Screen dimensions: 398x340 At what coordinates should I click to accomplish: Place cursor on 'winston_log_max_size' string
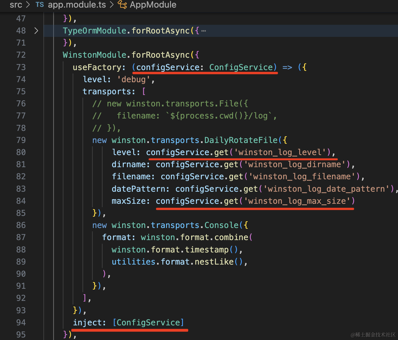(297, 201)
